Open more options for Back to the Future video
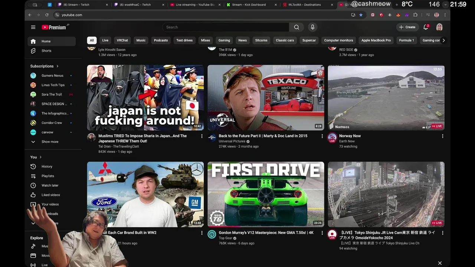475x267 pixels. pos(322,136)
